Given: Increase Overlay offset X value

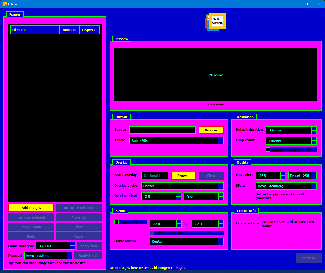Looking at the screenshot, I should pos(178,194).
